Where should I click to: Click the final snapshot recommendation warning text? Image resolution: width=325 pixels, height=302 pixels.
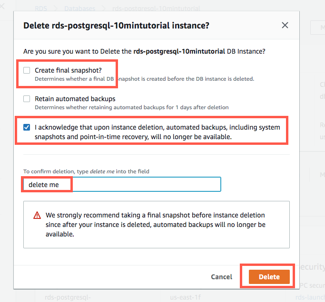tap(156, 225)
